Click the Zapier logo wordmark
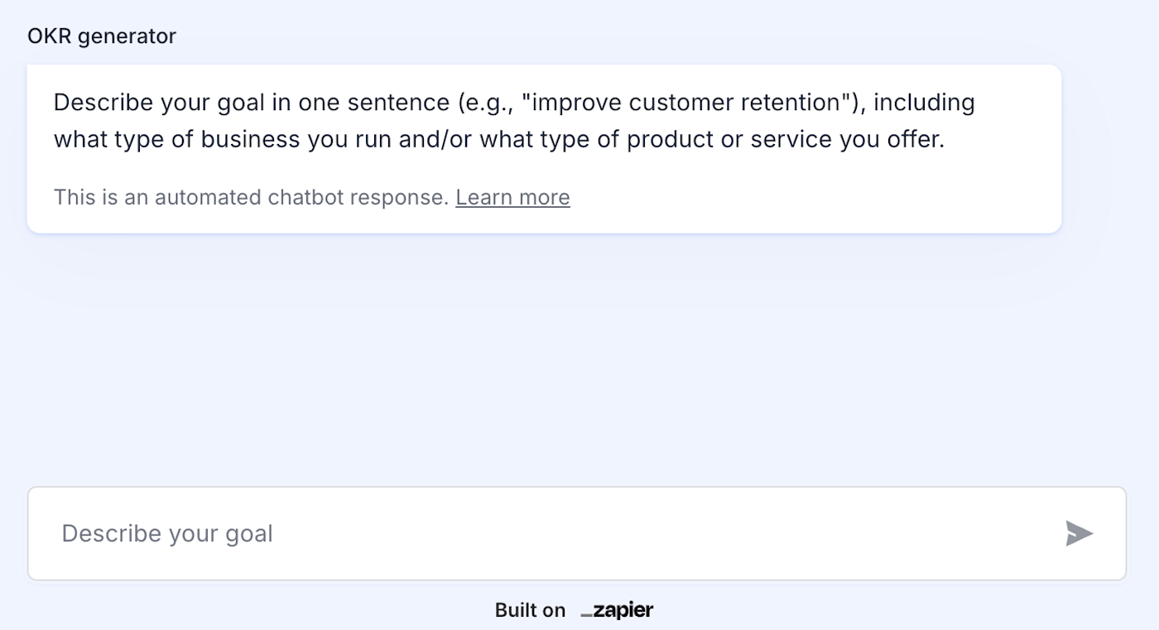 point(623,611)
